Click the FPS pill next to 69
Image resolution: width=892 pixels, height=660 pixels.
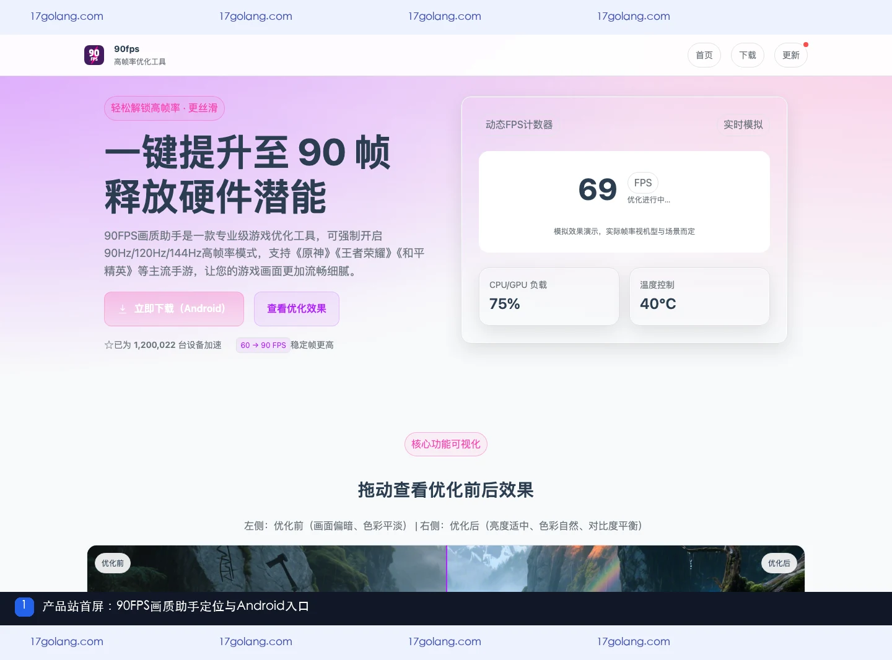tap(643, 183)
